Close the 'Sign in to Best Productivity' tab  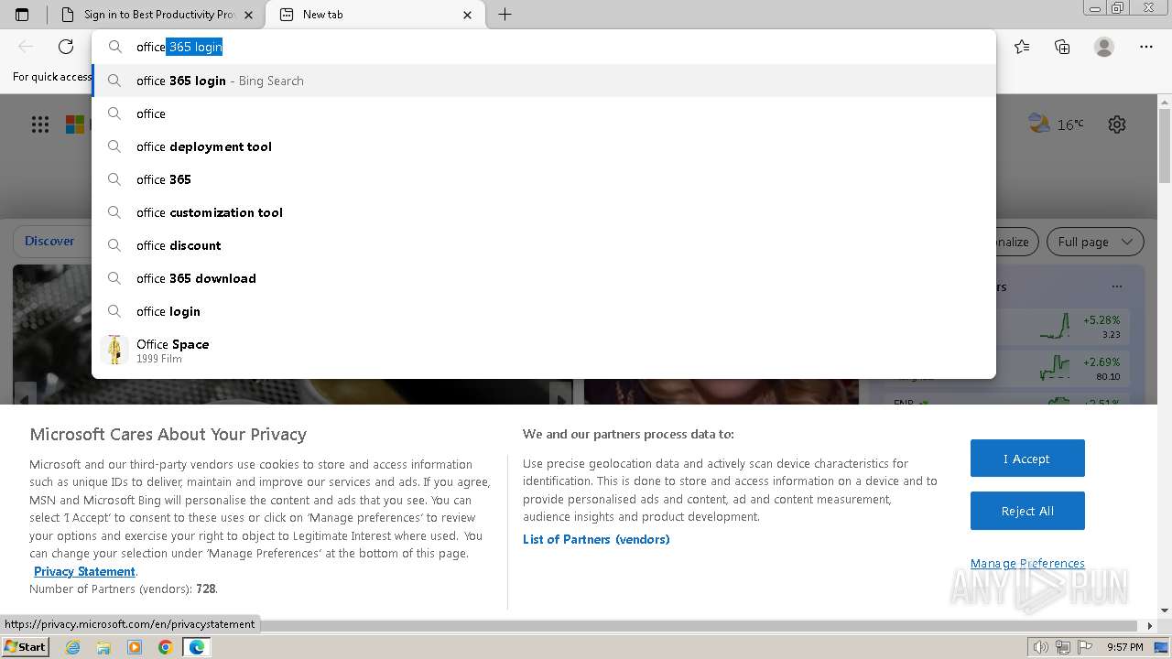249,15
